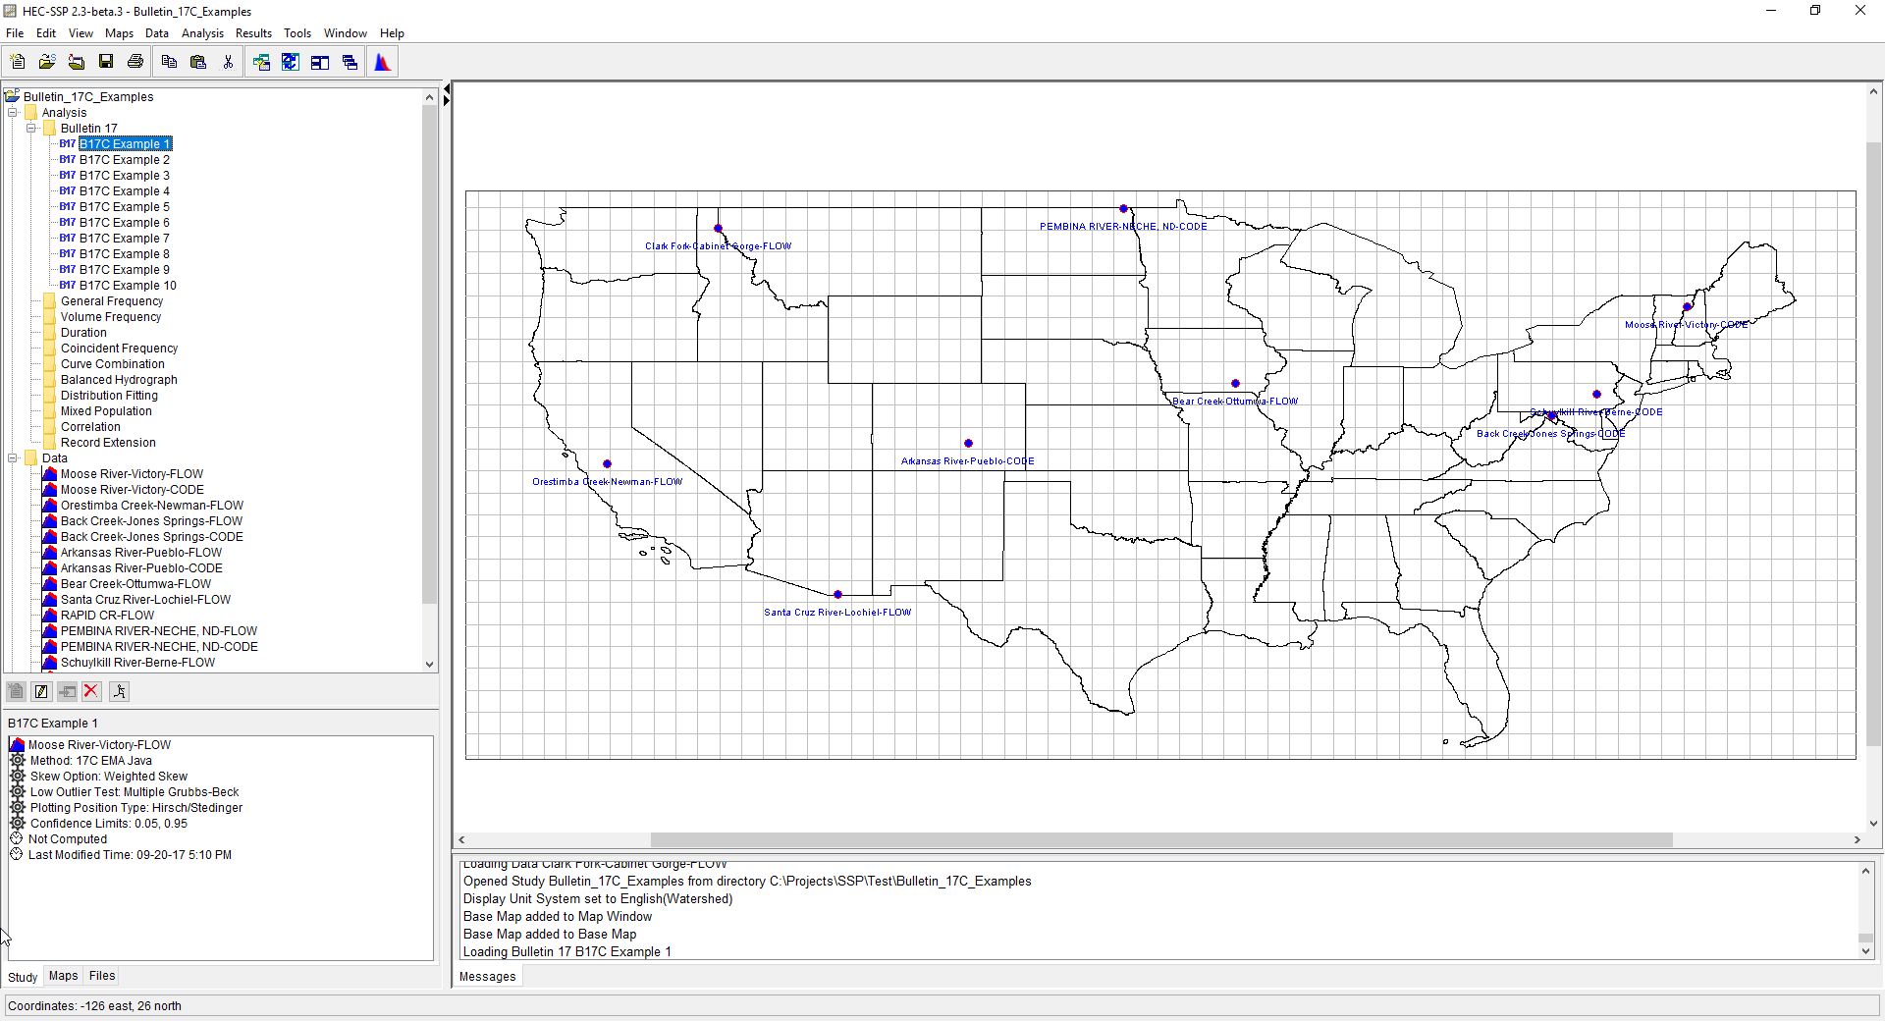Collapse the Data tree node

pyautogui.click(x=13, y=458)
